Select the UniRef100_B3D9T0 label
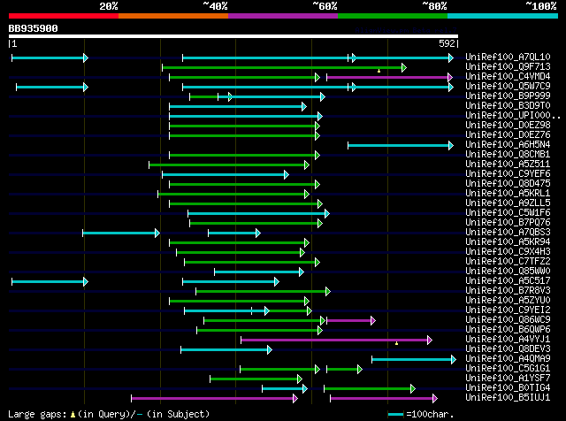Viewport: 566px width, 421px height. click(508, 106)
